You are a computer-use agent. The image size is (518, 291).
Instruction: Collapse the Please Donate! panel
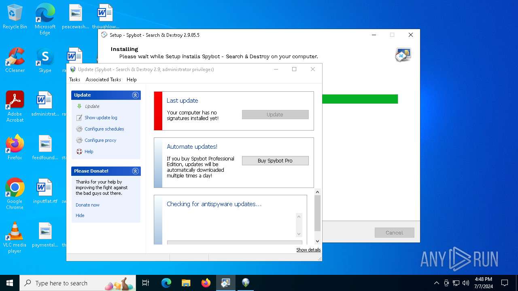point(136,171)
